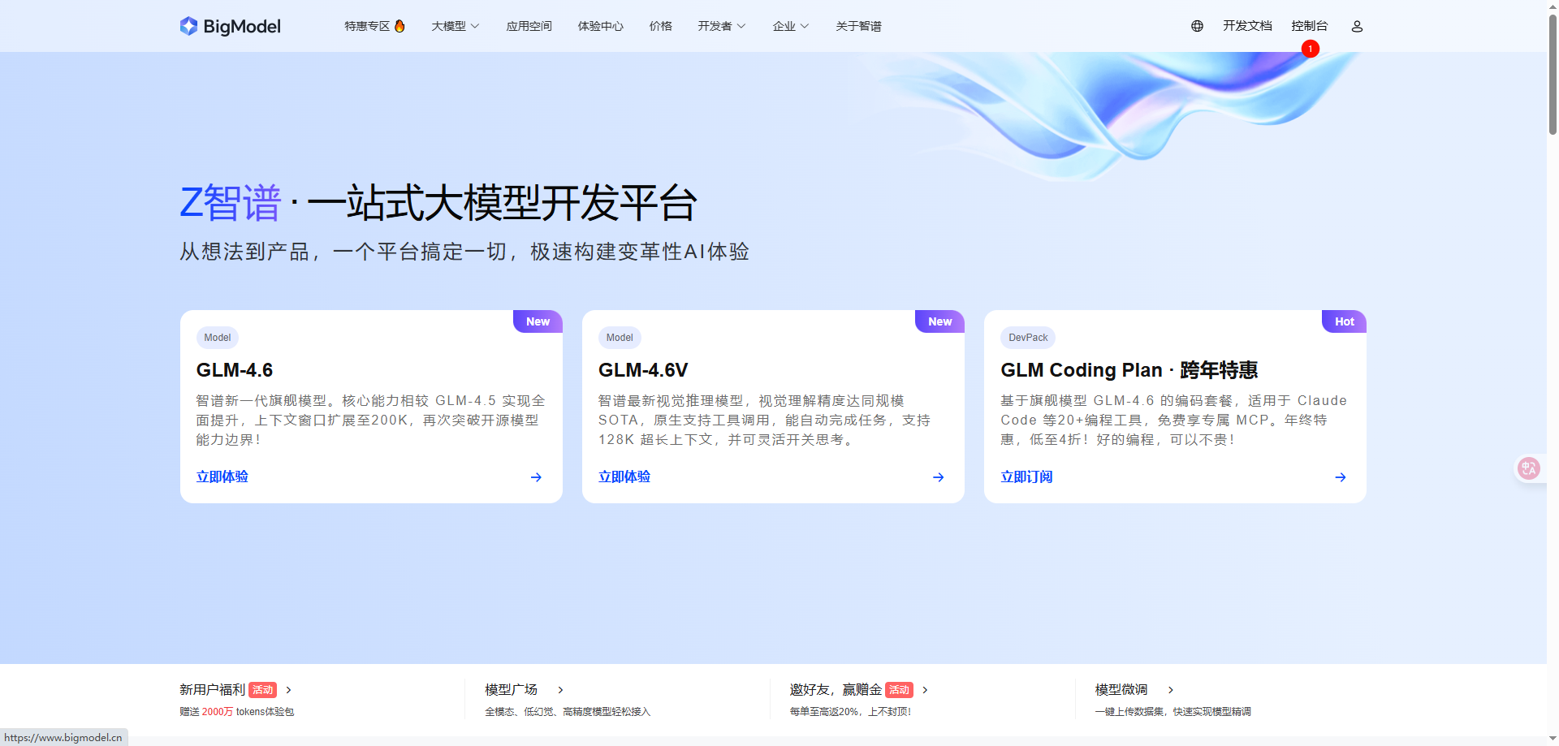Click the GLM-4.6V card title
Image resolution: width=1559 pixels, height=746 pixels.
[643, 370]
